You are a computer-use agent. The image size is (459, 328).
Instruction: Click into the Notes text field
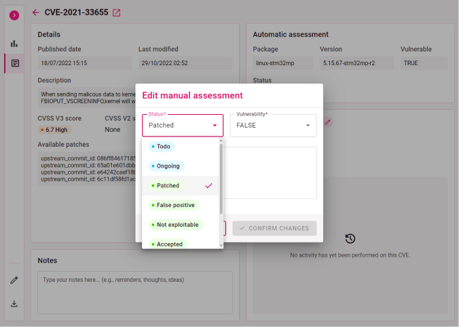click(135, 293)
